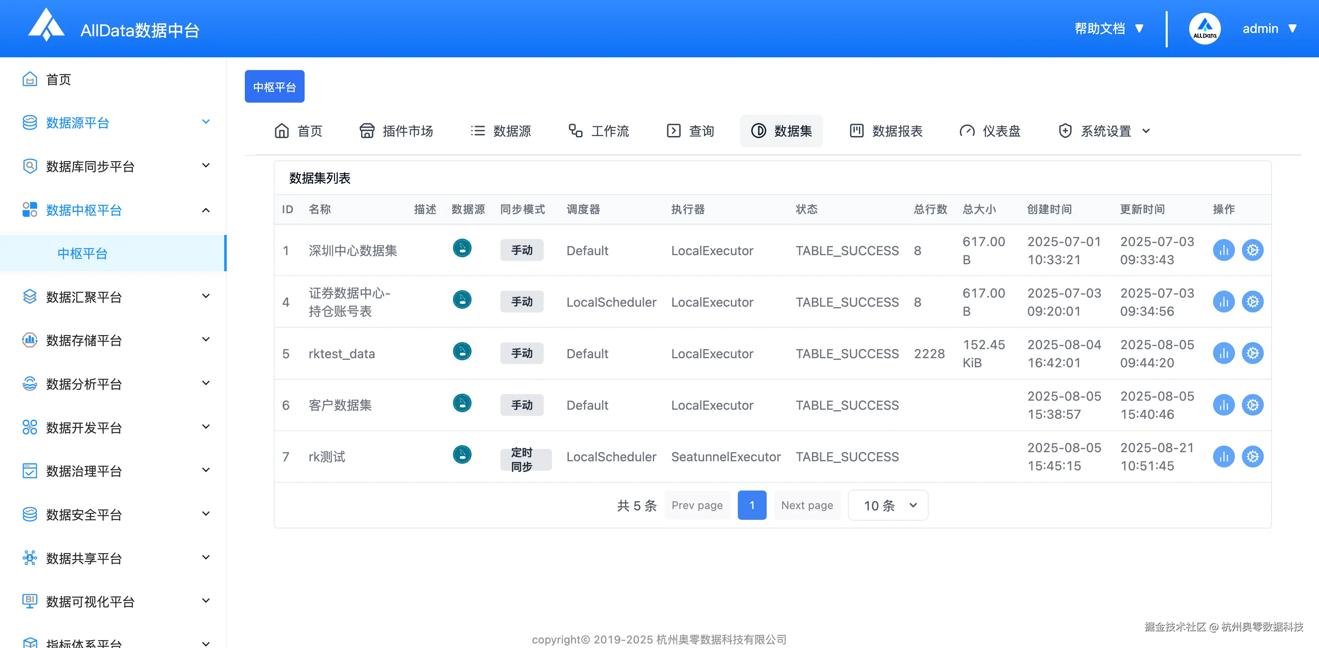
Task: Click chart icon for rk测试 row
Action: coord(1223,456)
